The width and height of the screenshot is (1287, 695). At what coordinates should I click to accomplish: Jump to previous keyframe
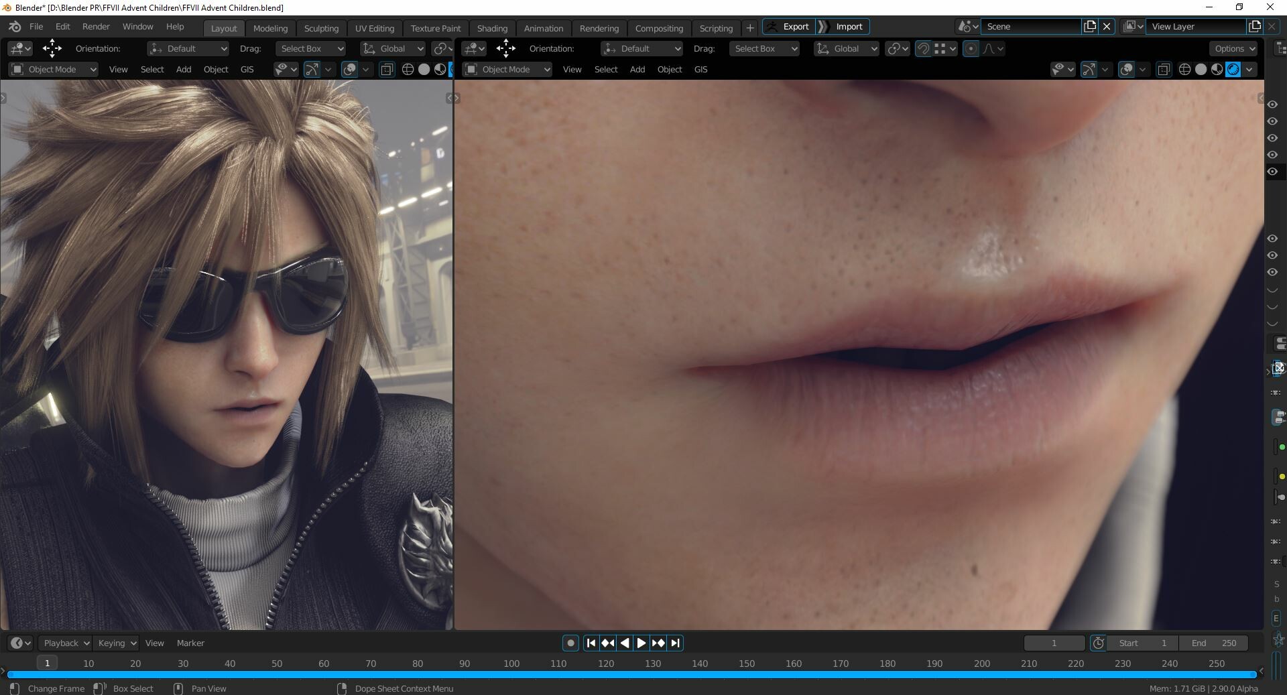(607, 643)
